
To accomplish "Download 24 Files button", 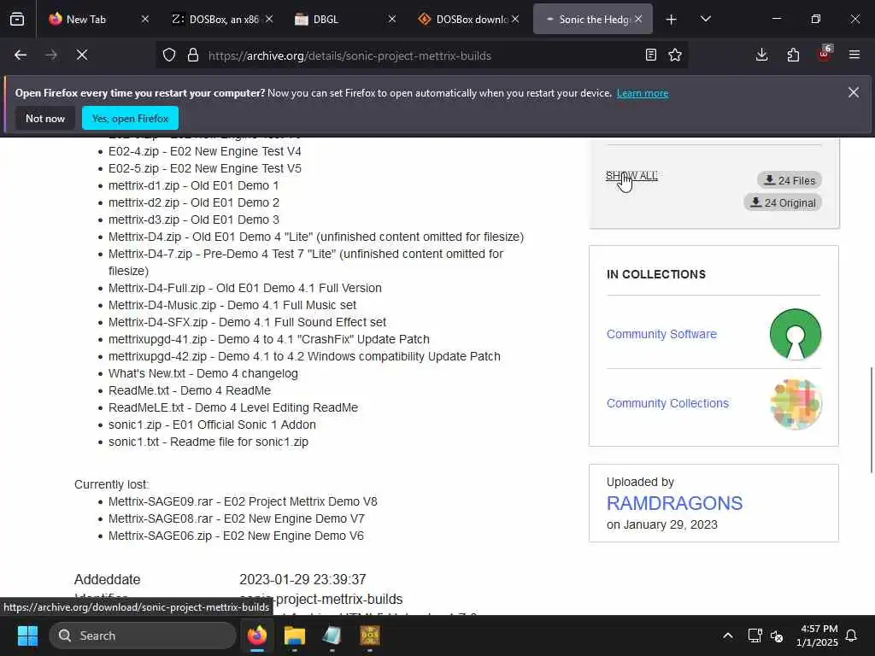I will click(x=790, y=180).
